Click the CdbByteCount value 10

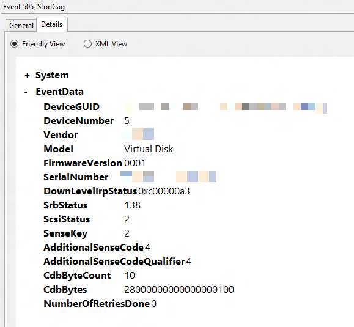[x=130, y=276]
